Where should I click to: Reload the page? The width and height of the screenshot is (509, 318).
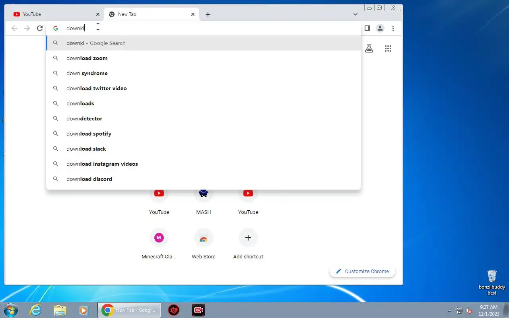click(x=40, y=28)
